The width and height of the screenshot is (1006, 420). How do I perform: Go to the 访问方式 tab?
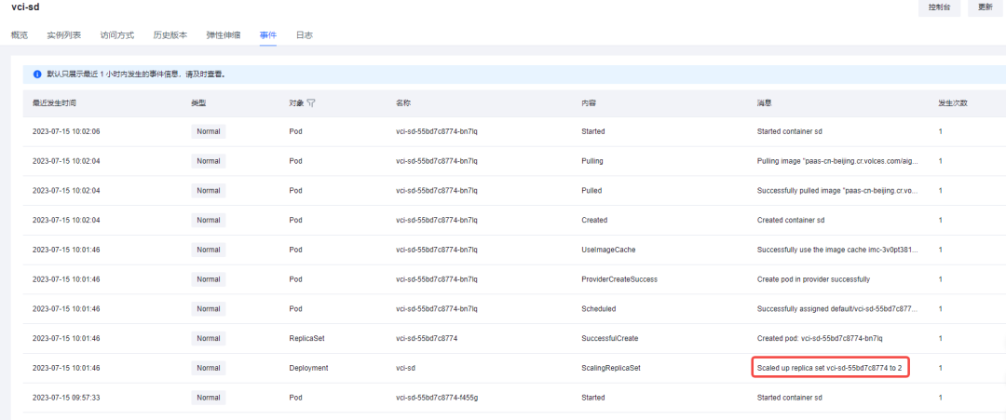click(x=117, y=35)
